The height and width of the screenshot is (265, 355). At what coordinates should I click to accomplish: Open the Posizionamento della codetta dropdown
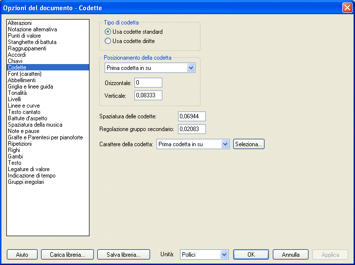[x=150, y=68]
